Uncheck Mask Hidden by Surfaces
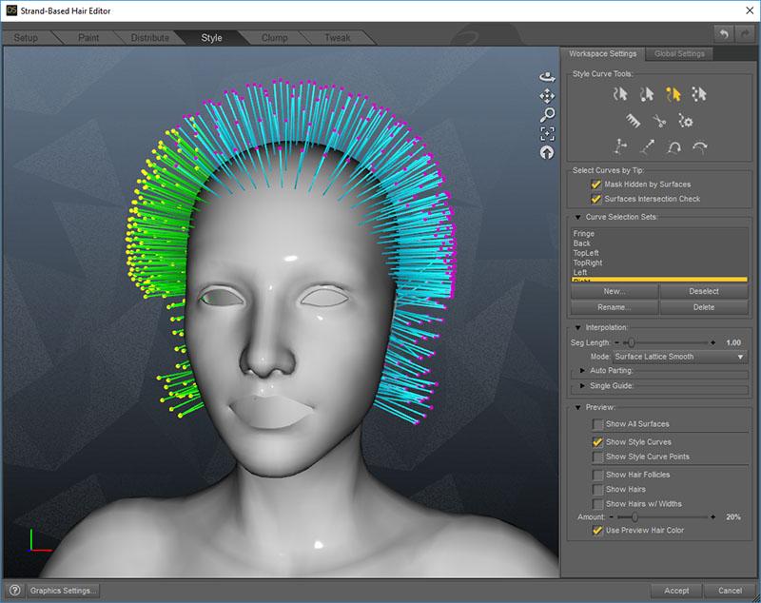Image resolution: width=761 pixels, height=603 pixels. (x=596, y=185)
